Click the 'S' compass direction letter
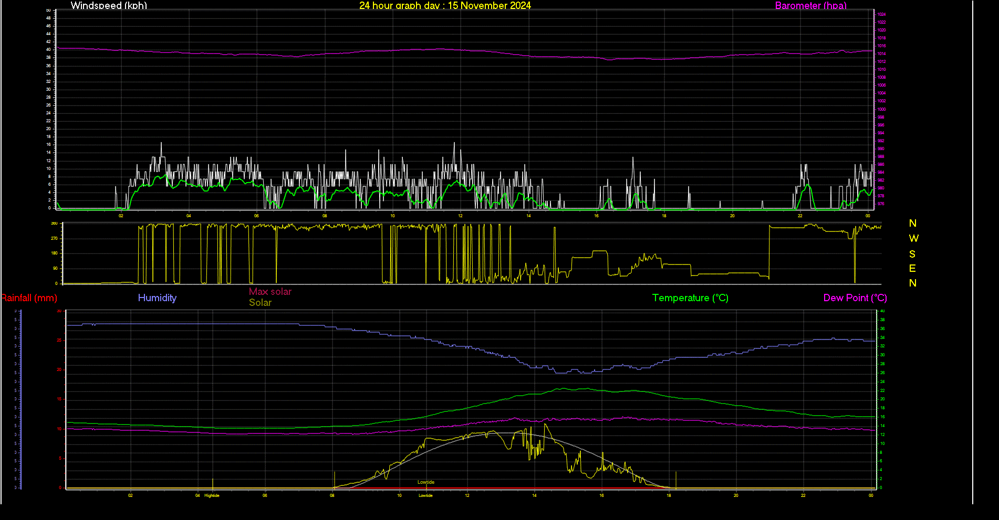Screen dimensions: 999x520 (912, 254)
